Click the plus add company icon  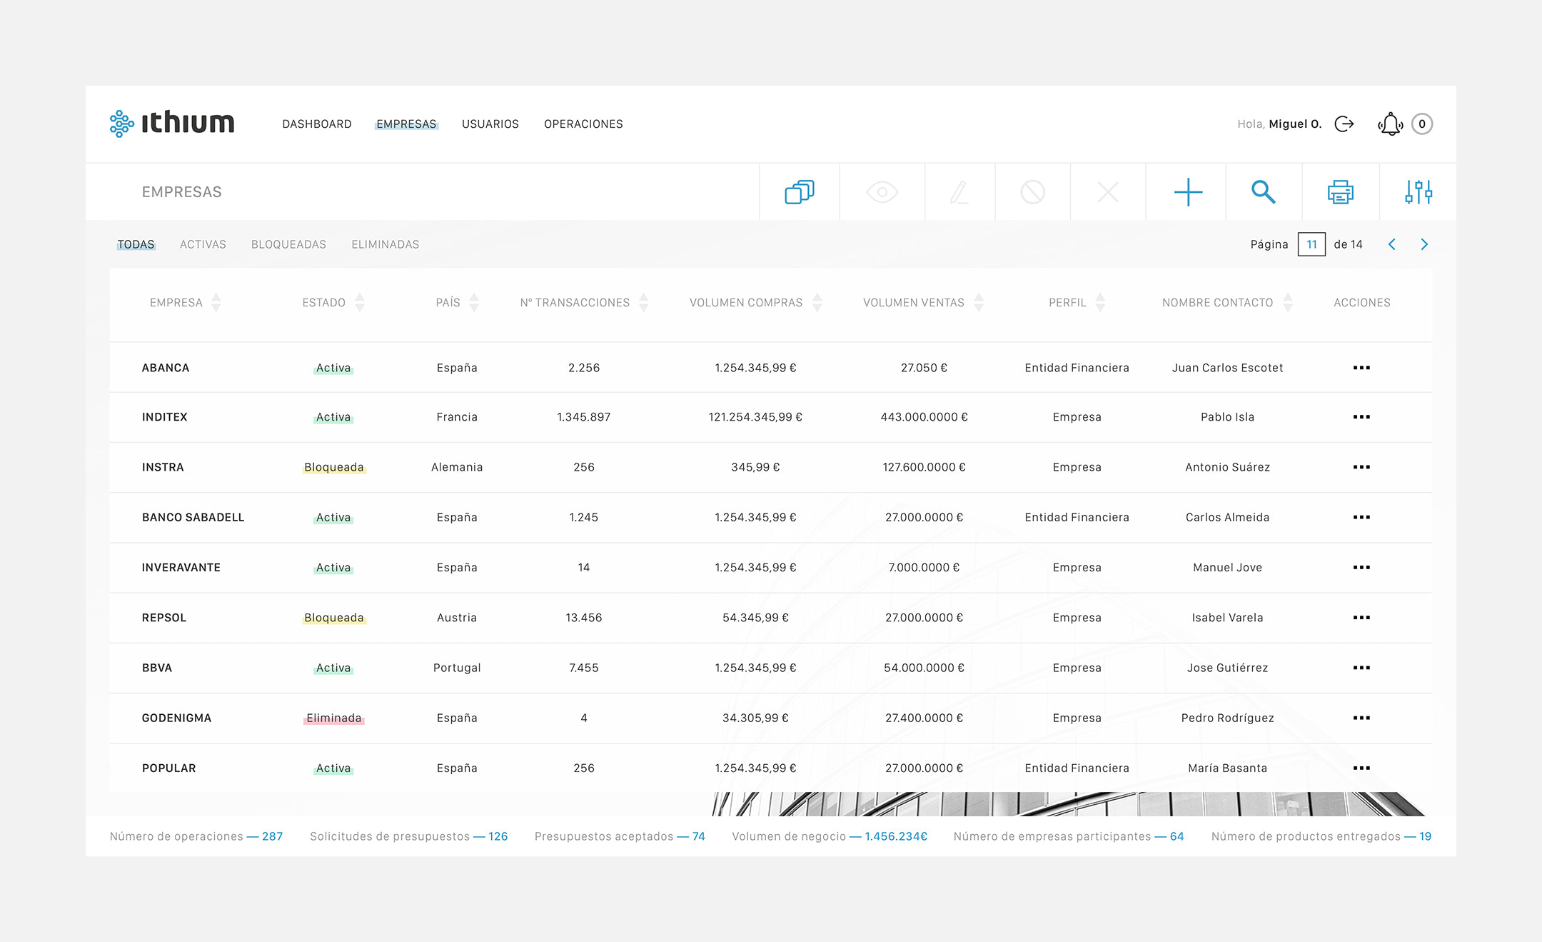point(1189,192)
